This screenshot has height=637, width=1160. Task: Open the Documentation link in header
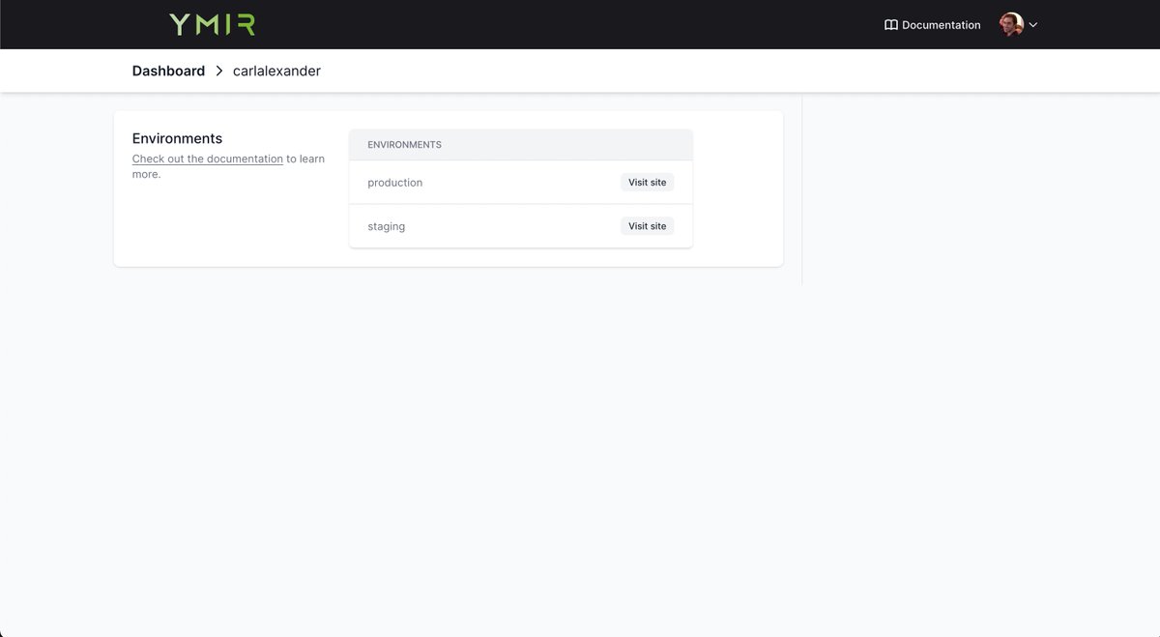tap(932, 25)
